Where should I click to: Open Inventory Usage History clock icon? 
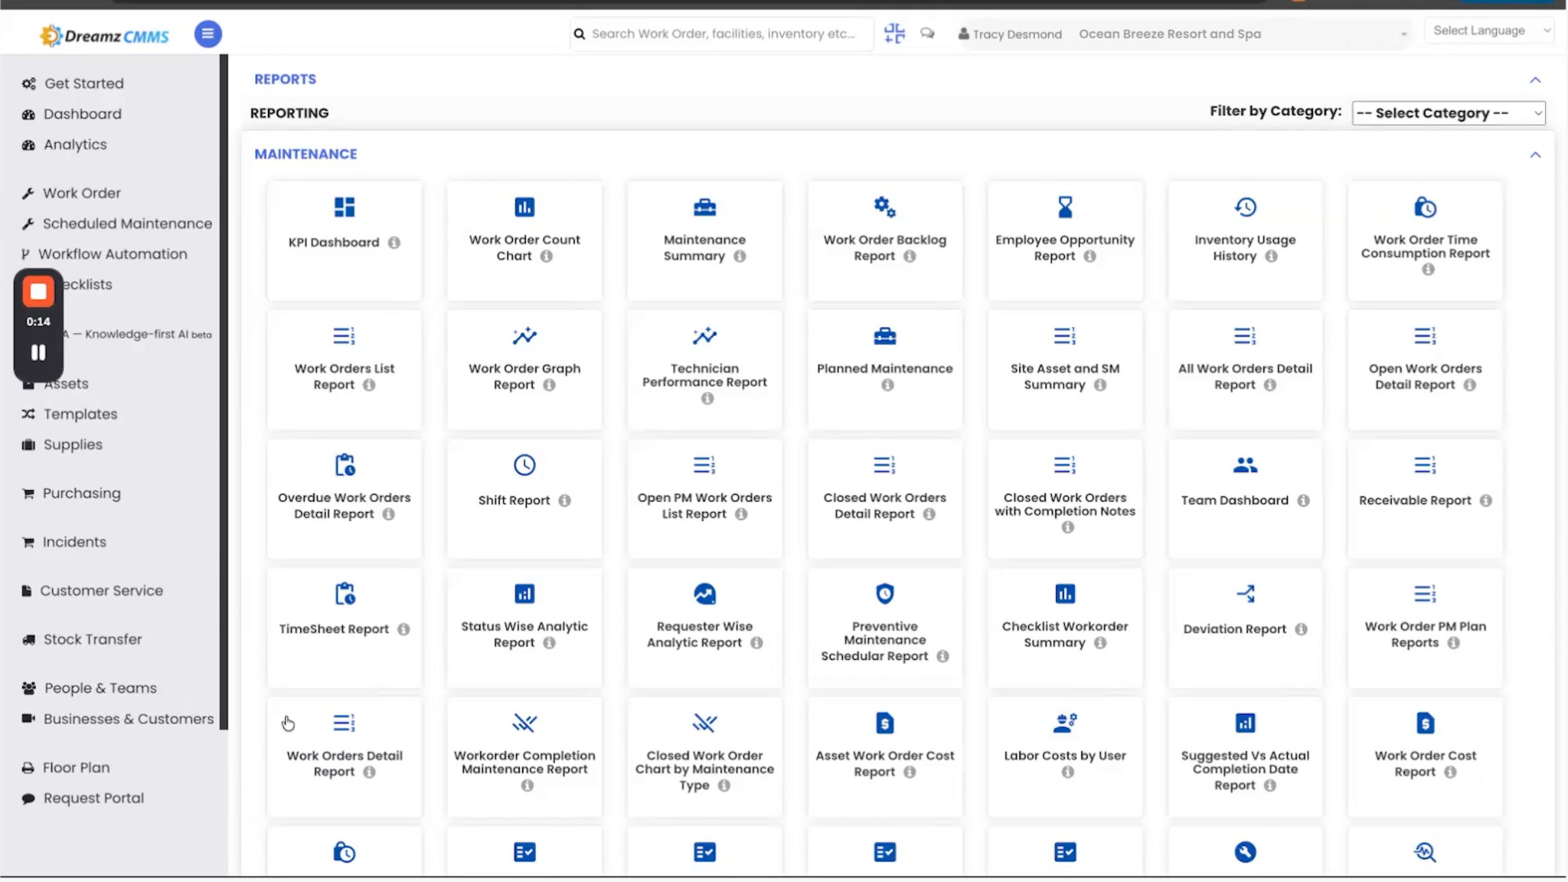[1245, 207]
